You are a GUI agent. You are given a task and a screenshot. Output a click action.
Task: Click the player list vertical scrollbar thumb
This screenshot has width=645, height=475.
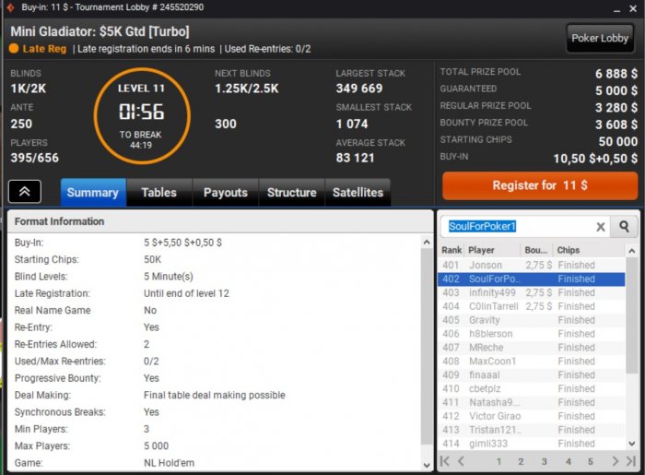(x=632, y=315)
